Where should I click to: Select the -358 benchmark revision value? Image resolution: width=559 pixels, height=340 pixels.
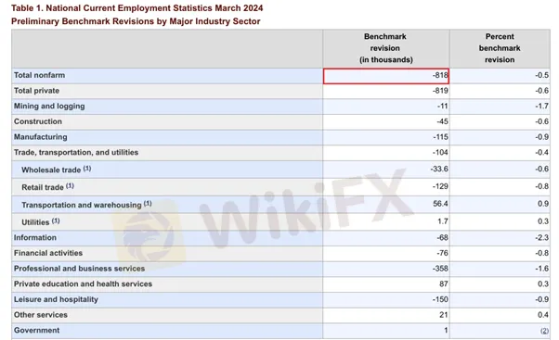point(440,269)
